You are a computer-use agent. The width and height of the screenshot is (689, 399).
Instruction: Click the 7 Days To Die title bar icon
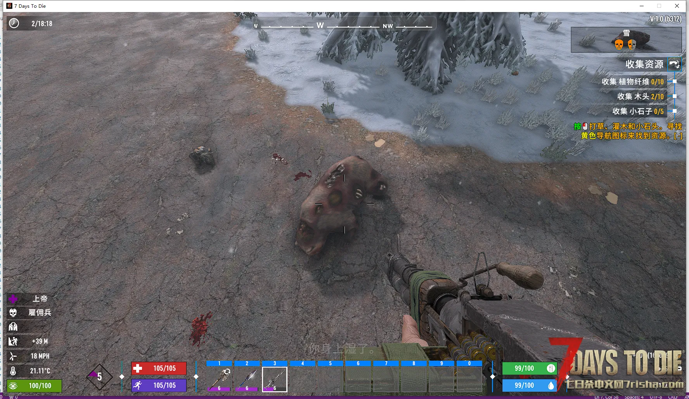(x=9, y=6)
